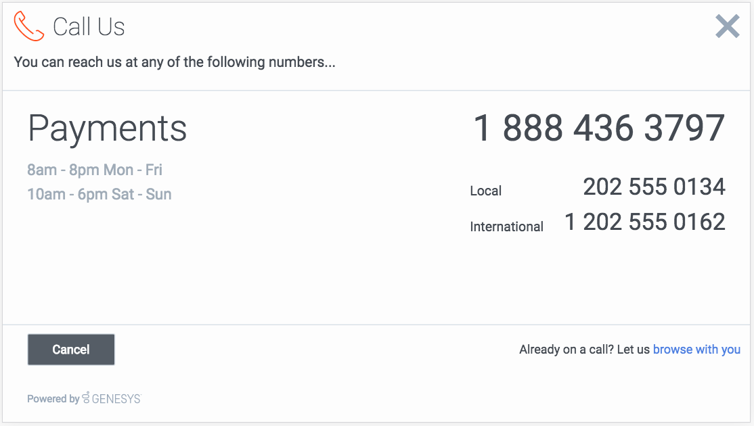The height and width of the screenshot is (426, 754).
Task: Click the 'Call Us' dialog title
Action: [x=89, y=27]
